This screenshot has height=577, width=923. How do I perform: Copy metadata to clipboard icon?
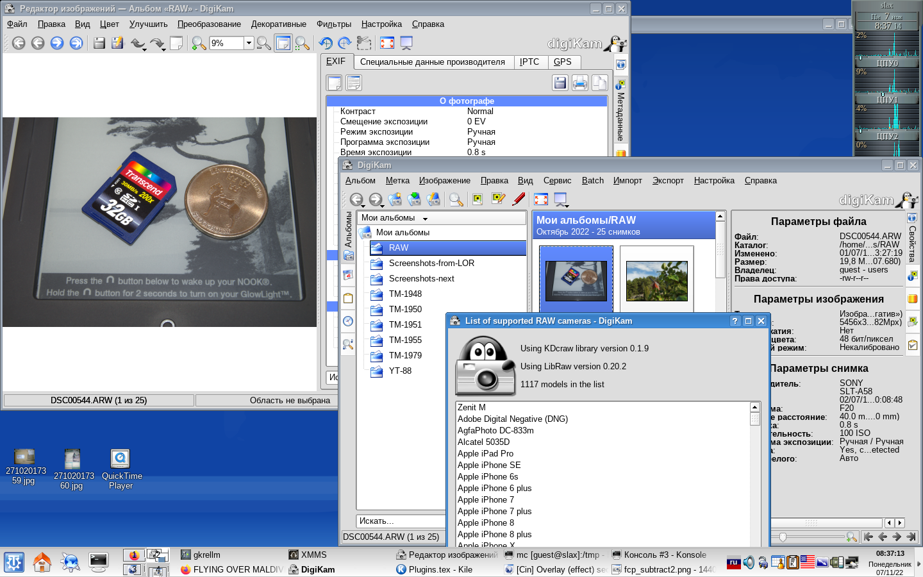tap(599, 83)
